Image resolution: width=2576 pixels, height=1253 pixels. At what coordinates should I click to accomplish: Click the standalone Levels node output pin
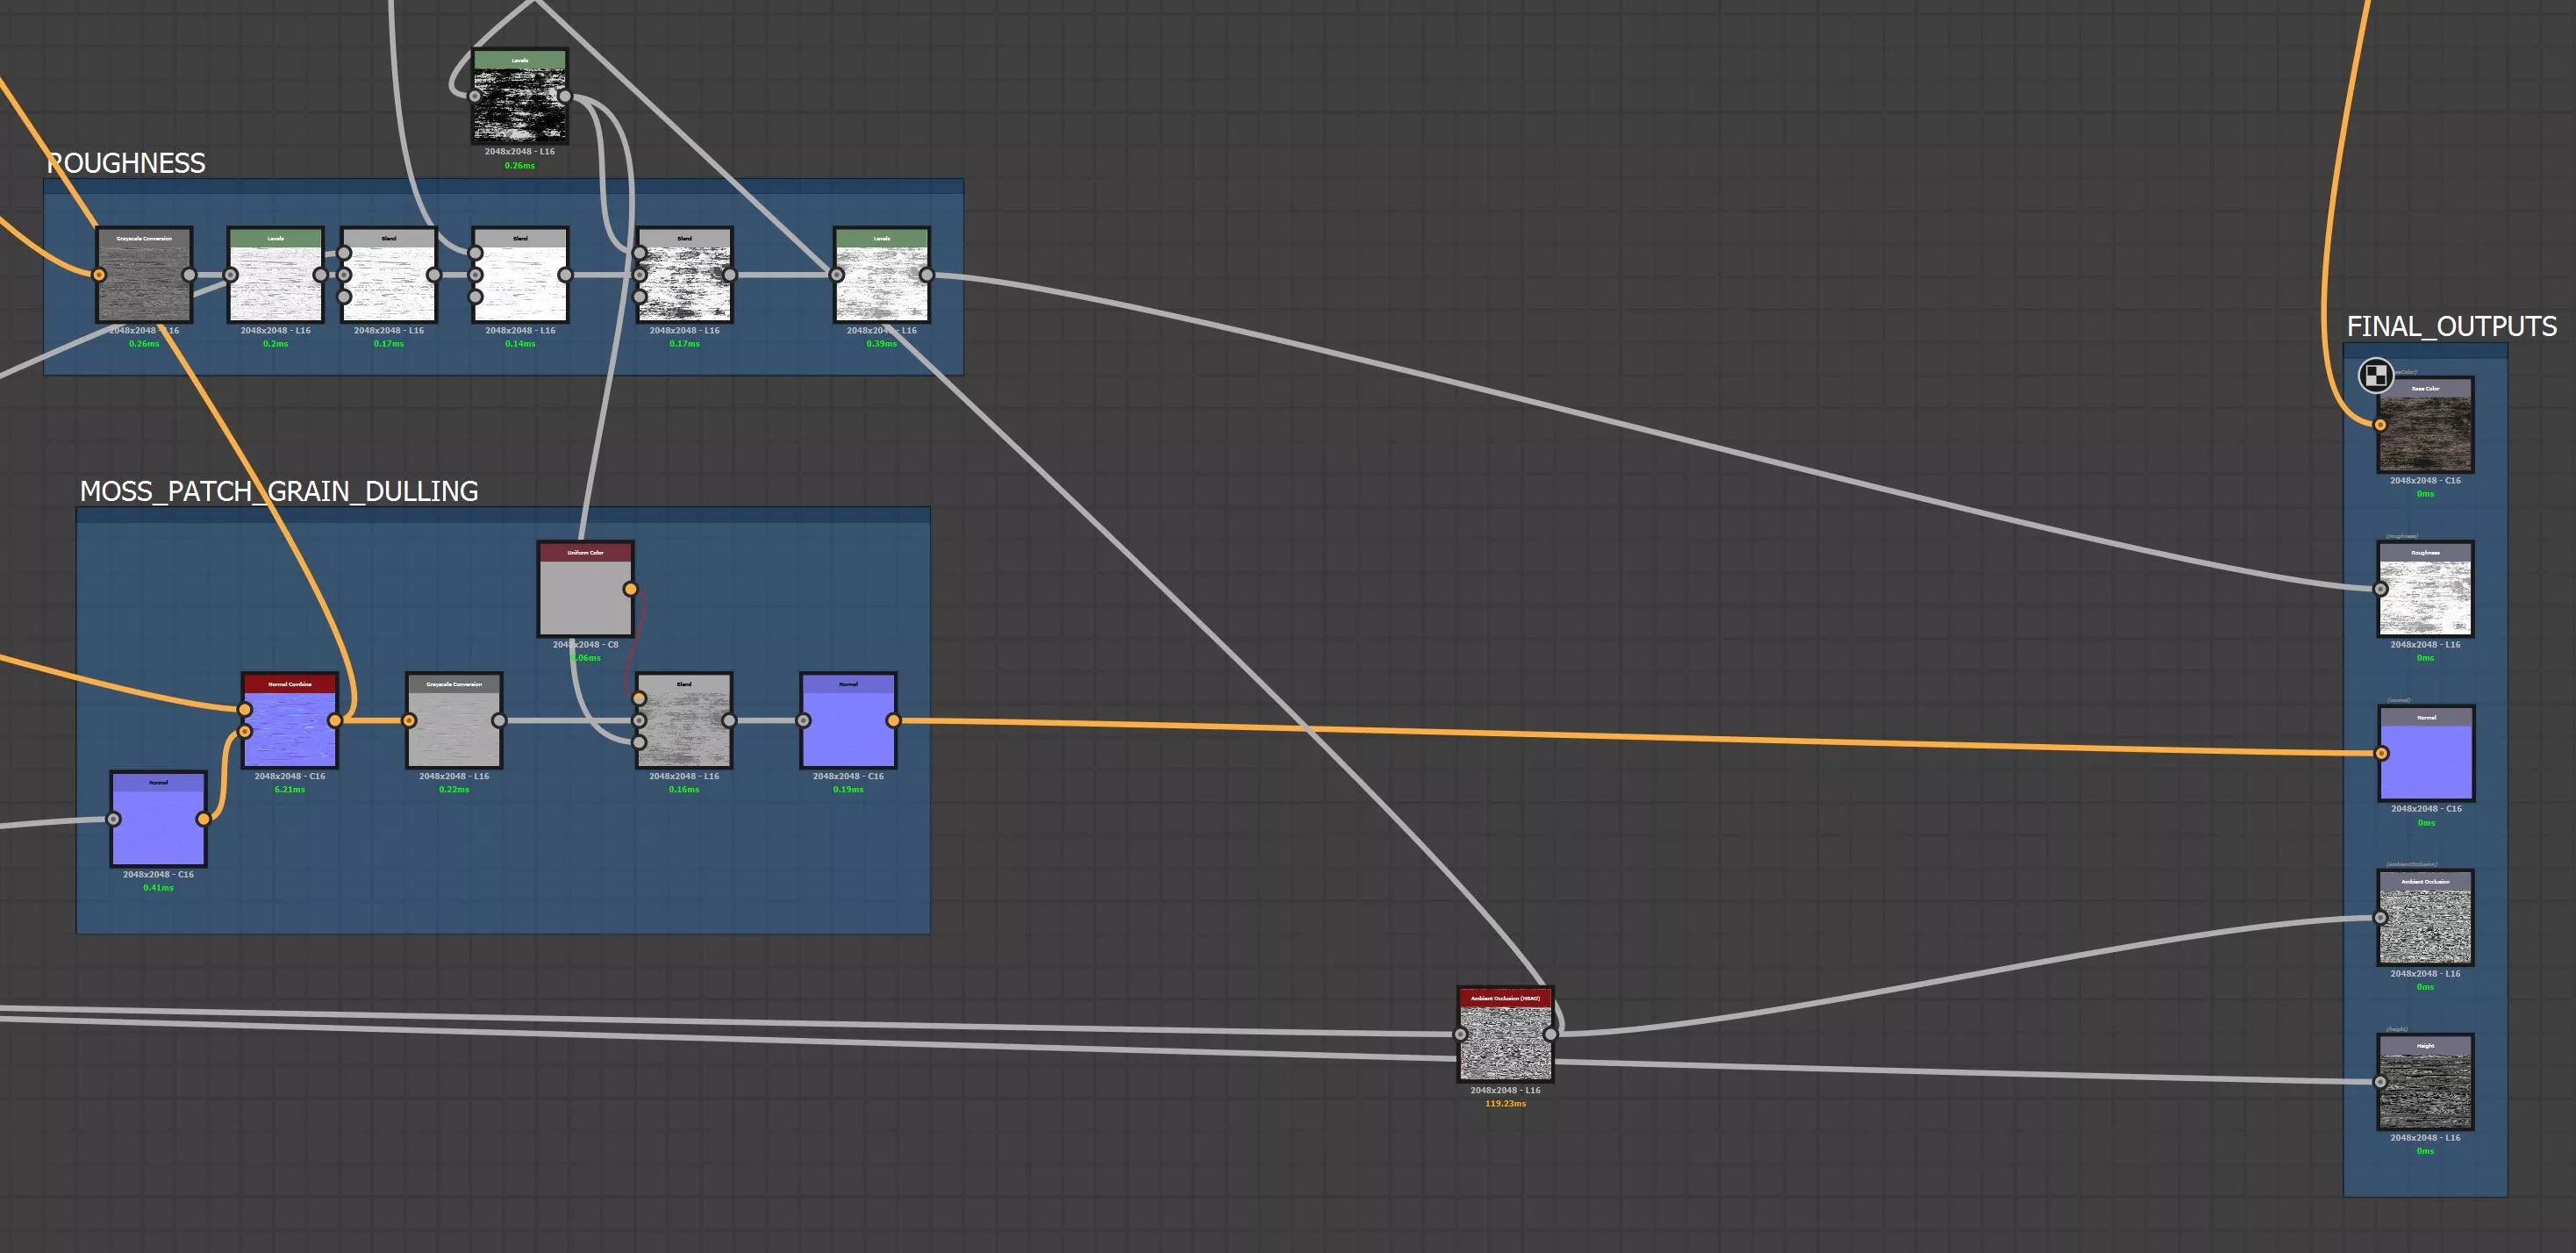(565, 96)
